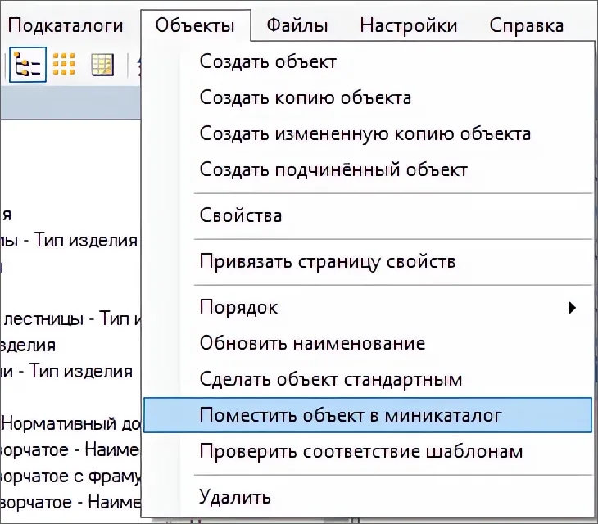Click Обновить наименование
This screenshot has width=598, height=524.
tap(312, 343)
